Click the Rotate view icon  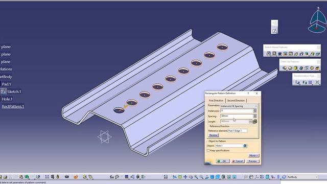point(191,177)
